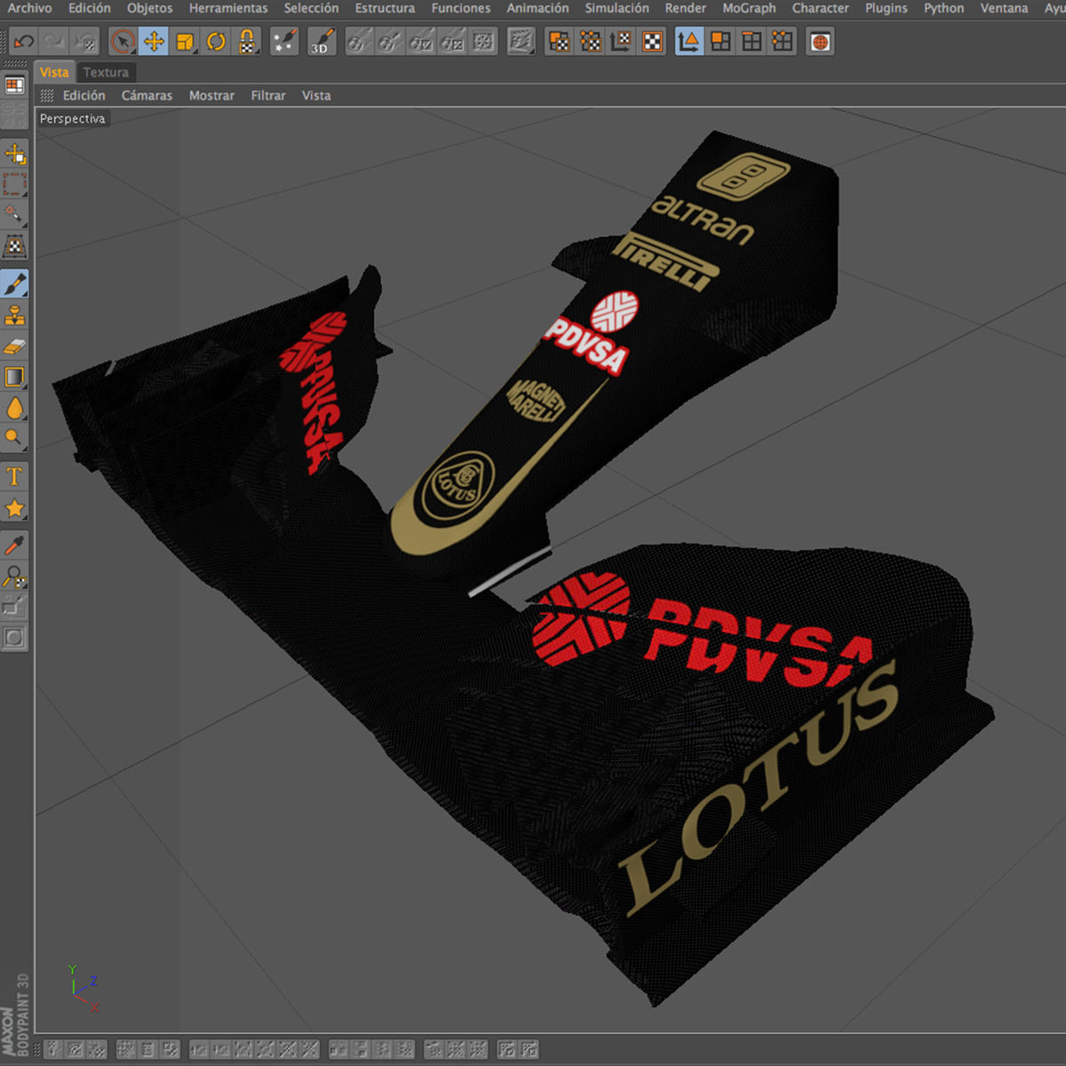The image size is (1066, 1066).
Task: Open the Paint Setup Wizard brush icon
Action: pos(284,42)
